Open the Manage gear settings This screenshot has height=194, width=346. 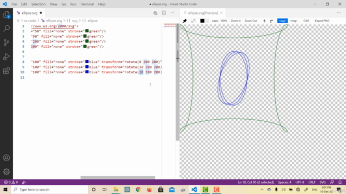[x=6, y=171]
